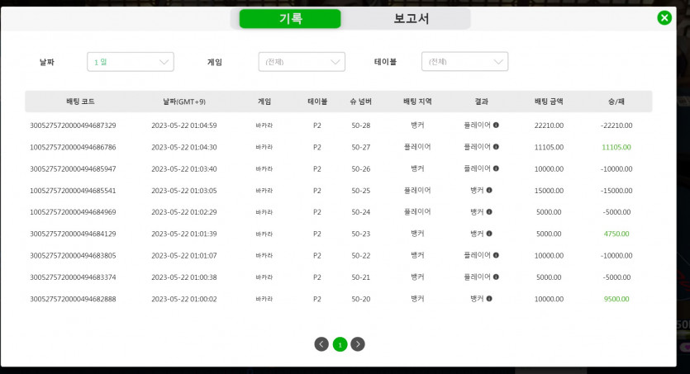
Task: Click the green win amount 11105.00
Action: pos(616,147)
